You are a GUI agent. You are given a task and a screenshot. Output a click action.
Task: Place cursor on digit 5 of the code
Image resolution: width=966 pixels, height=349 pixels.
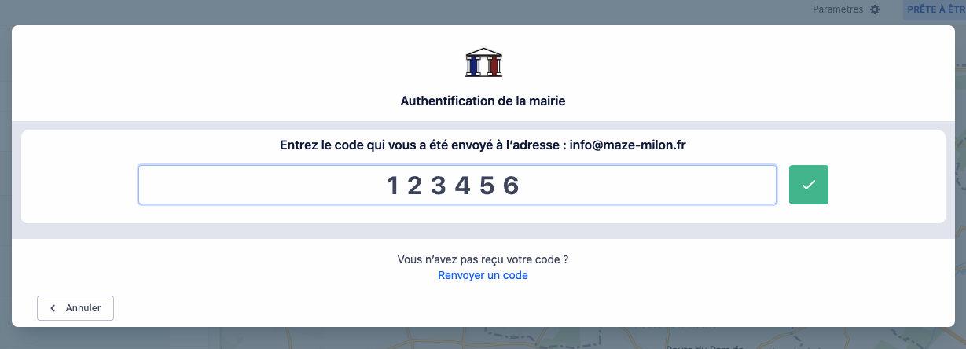[x=487, y=186]
